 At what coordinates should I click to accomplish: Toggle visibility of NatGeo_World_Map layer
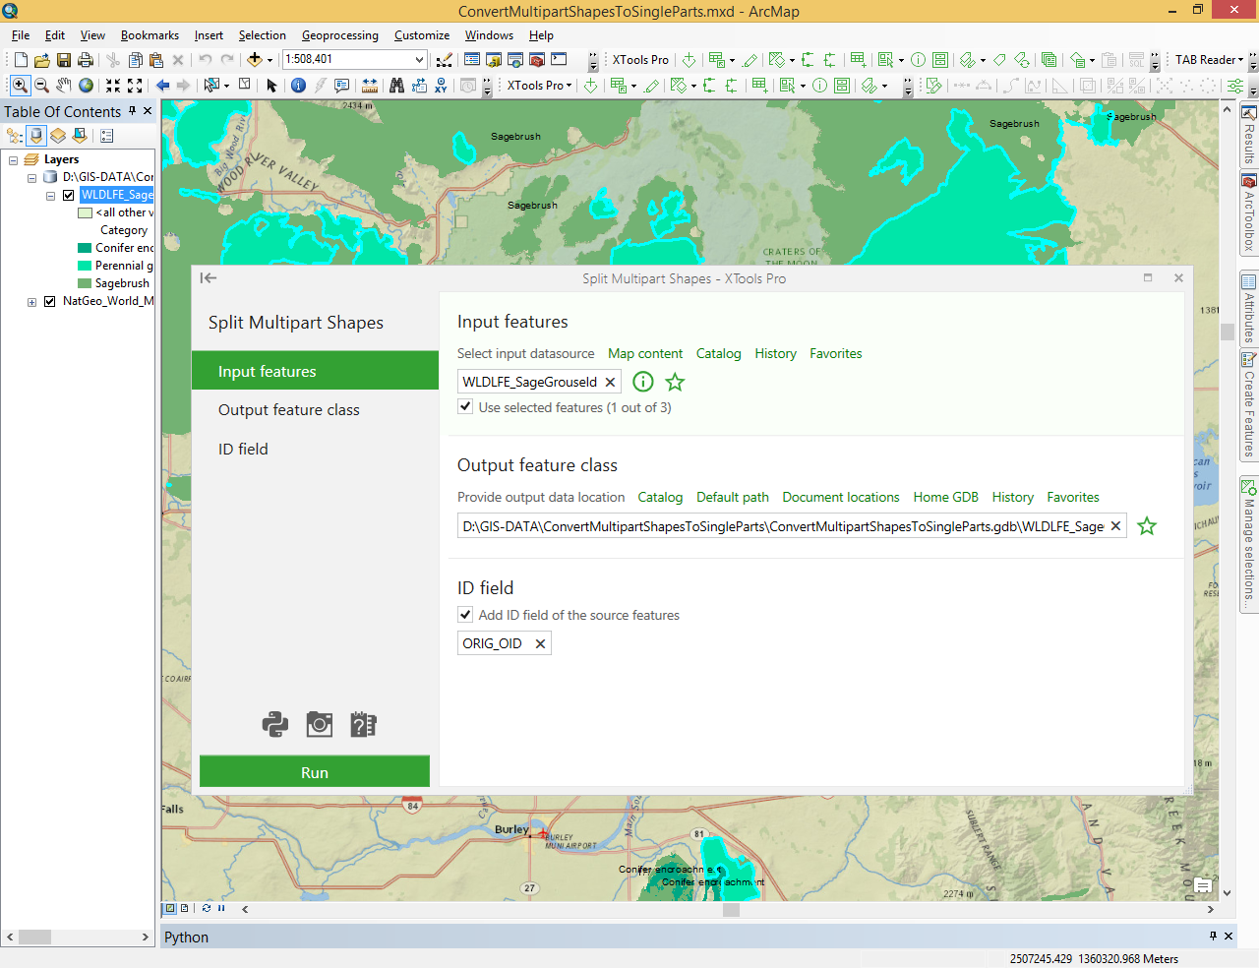coord(50,301)
